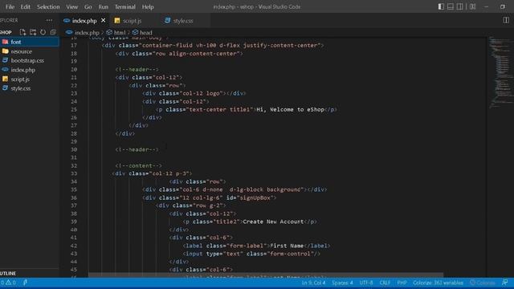514x289 pixels.
Task: Click the JS file icon in the script.js tab
Action: pyautogui.click(x=117, y=21)
